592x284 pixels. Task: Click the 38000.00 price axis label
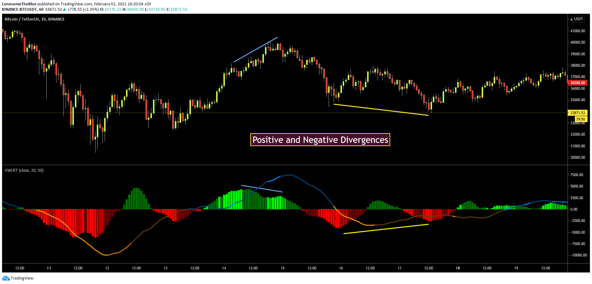(578, 65)
